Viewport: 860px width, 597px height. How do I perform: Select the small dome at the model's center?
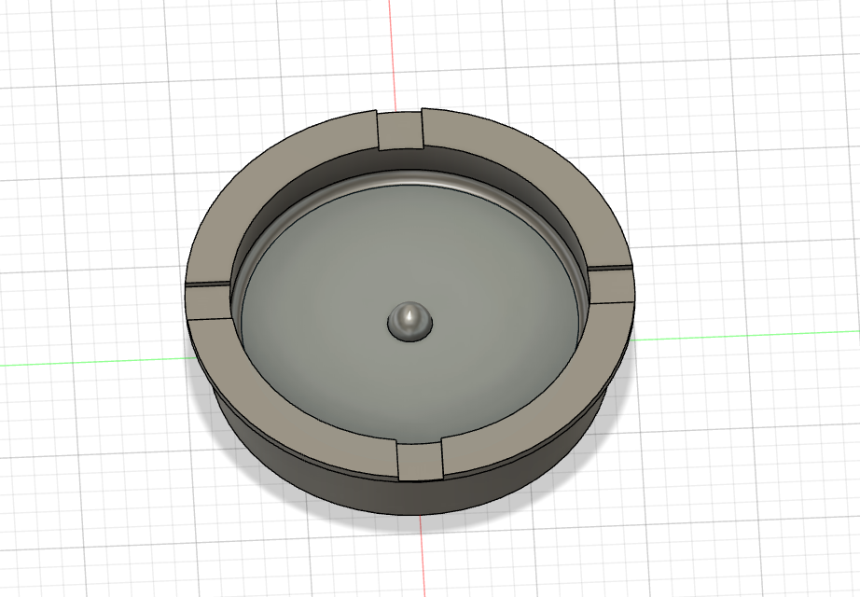coord(409,321)
